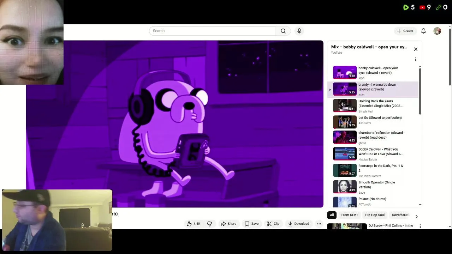Click the main video player area
Image resolution: width=452 pixels, height=254 pixels.
175,124
